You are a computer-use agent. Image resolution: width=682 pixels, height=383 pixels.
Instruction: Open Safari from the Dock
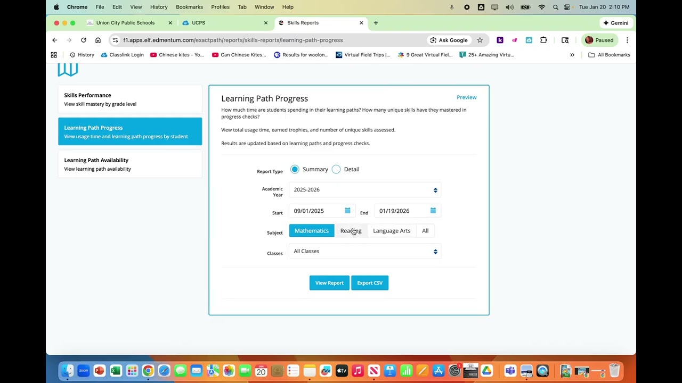coord(164,371)
